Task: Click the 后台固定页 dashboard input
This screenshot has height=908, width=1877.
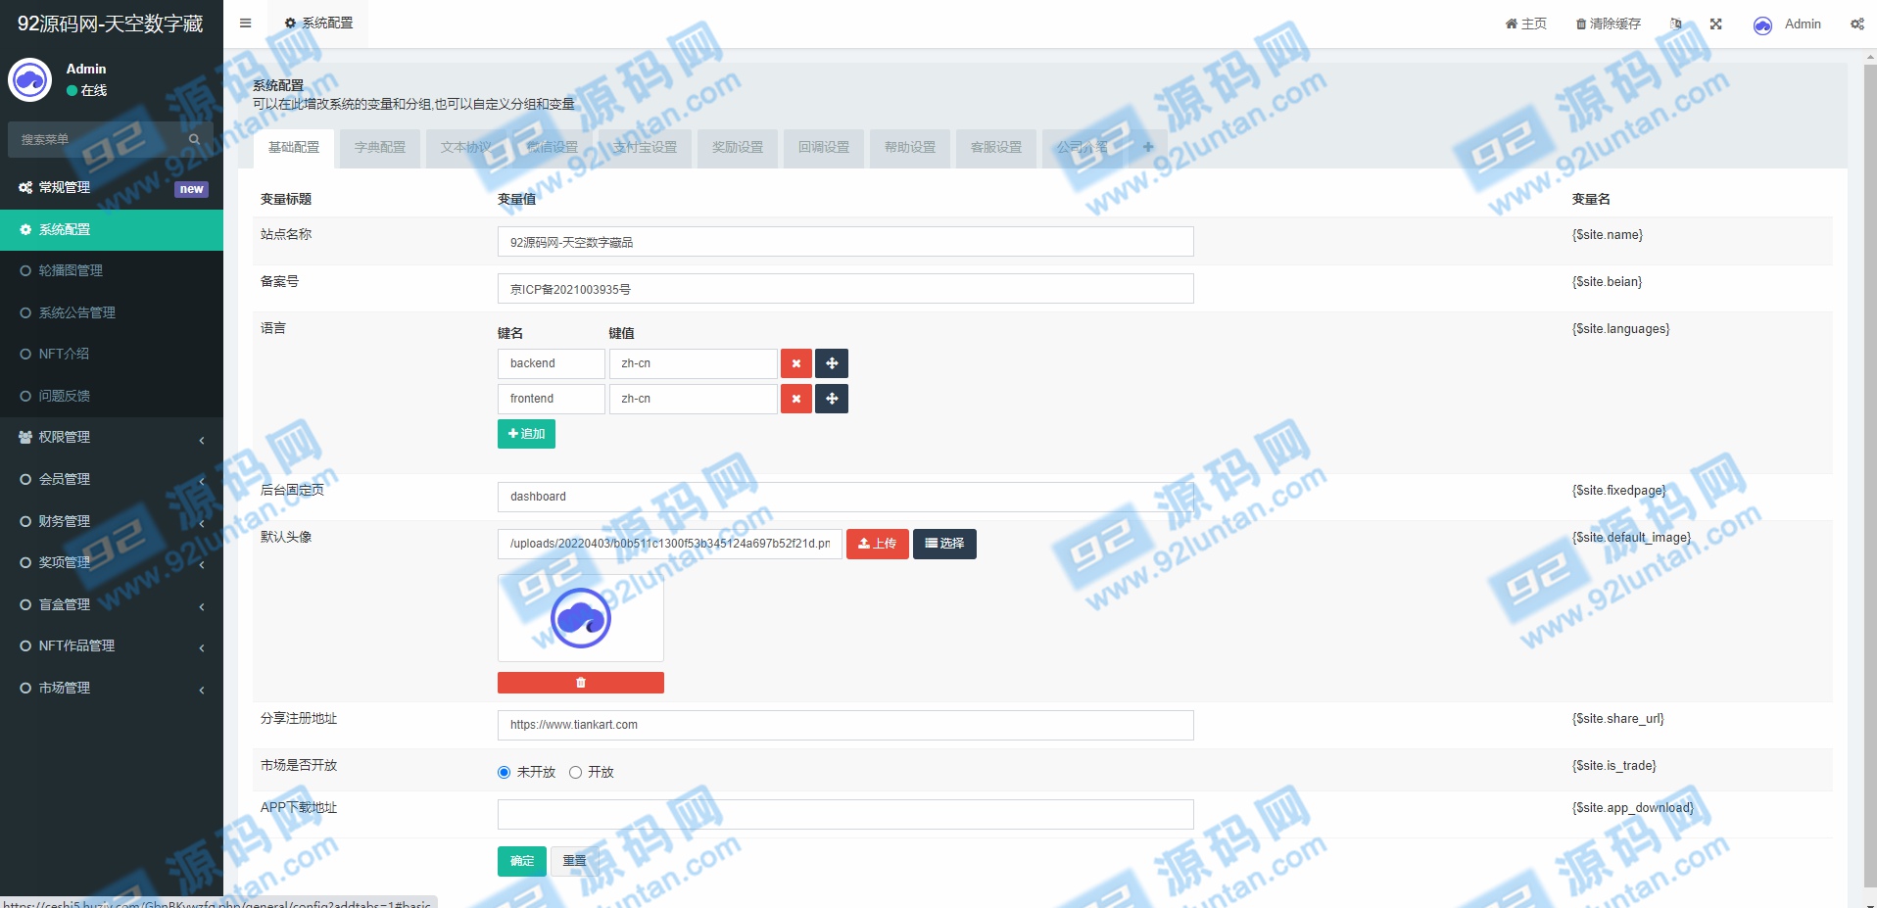Action: (845, 497)
